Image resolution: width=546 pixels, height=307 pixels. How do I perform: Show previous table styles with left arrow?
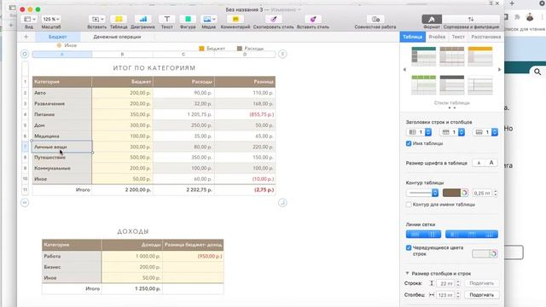click(x=404, y=70)
